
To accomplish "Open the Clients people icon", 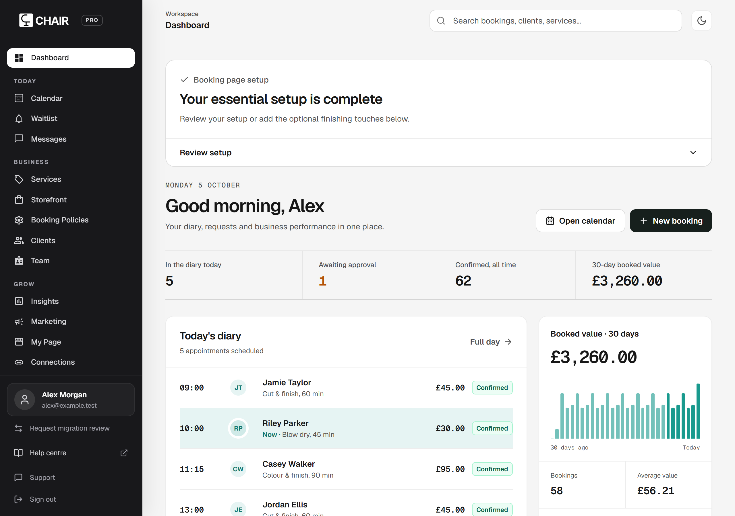I will click(19, 241).
